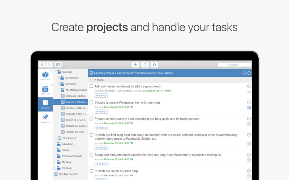Image resolution: width=289 pixels, height=180 pixels.
Task: Expand the Marketing folder
Action: coord(58,84)
